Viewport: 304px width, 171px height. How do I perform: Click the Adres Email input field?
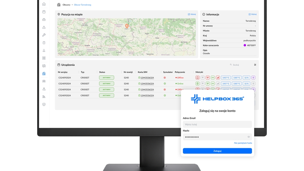(217, 124)
